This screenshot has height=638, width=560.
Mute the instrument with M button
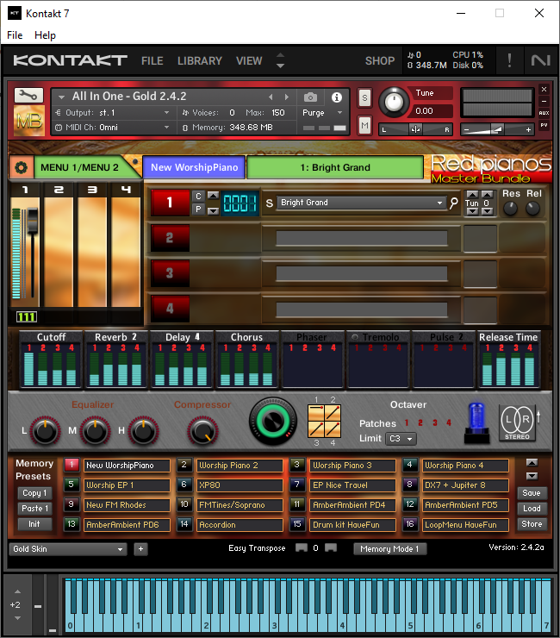(x=364, y=125)
